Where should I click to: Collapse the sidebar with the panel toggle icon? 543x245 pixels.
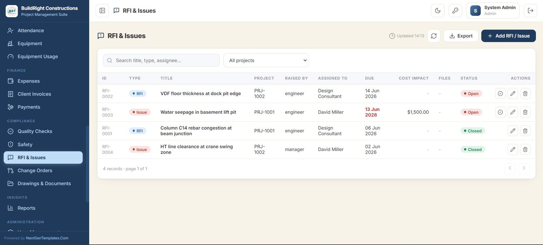pyautogui.click(x=102, y=10)
